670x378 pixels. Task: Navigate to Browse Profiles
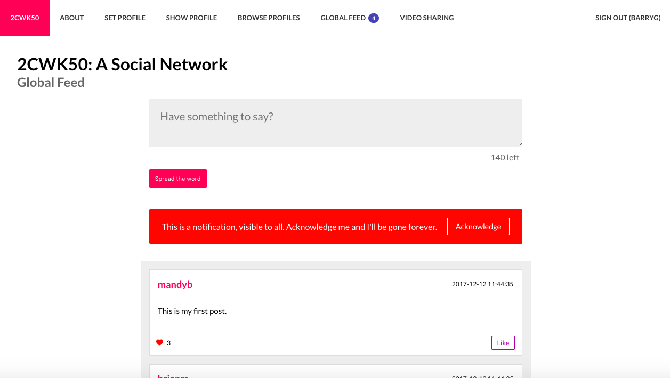269,18
